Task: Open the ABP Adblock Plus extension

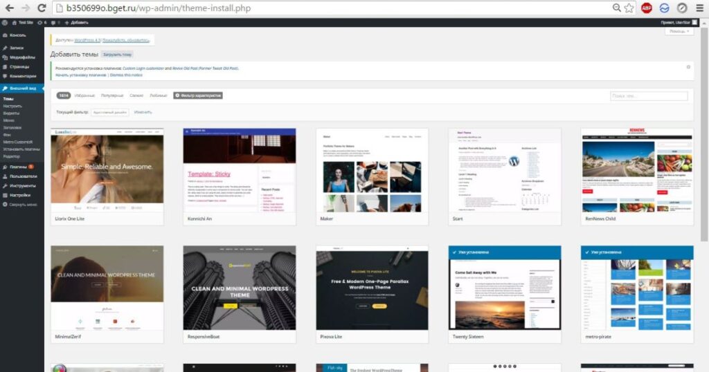Action: pos(647,8)
